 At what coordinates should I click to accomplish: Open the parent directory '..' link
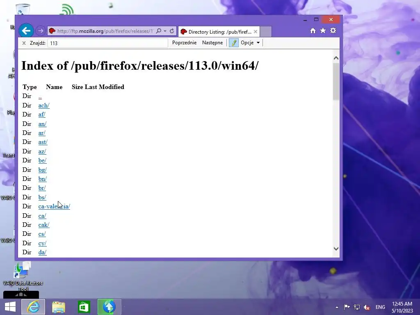(x=40, y=96)
